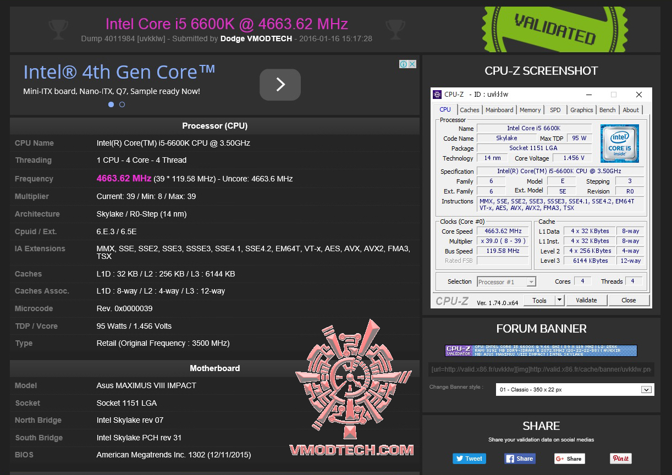Click the Code Name Skylake field
Screen dimensions: 672x475
(506, 138)
